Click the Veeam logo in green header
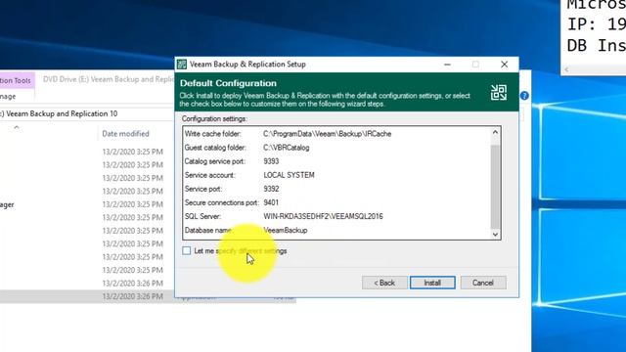 [x=499, y=93]
